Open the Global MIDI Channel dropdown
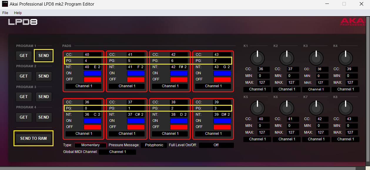The height and width of the screenshot is (170, 370). pos(117,152)
